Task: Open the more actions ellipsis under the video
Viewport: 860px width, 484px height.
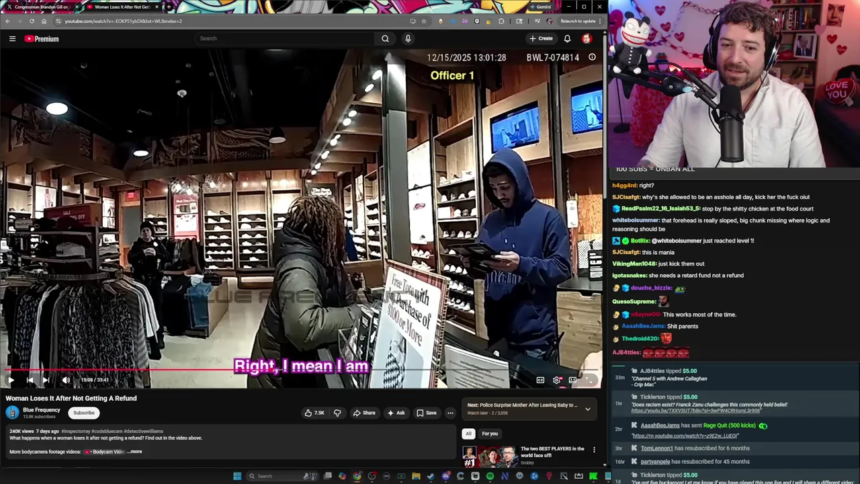Action: [450, 413]
